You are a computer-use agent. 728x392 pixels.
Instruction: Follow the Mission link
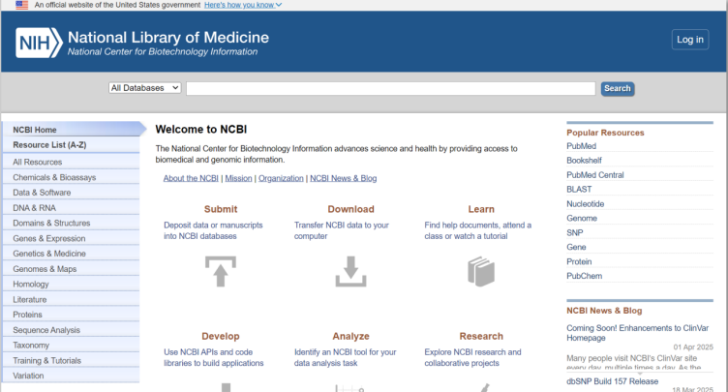239,178
